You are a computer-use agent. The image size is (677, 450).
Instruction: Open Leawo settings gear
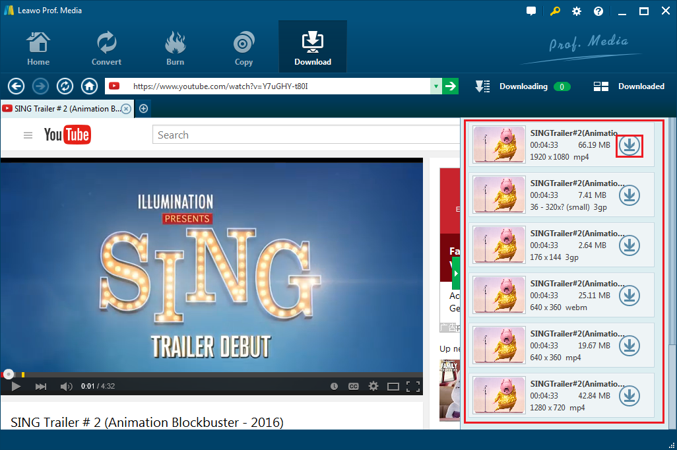[576, 11]
